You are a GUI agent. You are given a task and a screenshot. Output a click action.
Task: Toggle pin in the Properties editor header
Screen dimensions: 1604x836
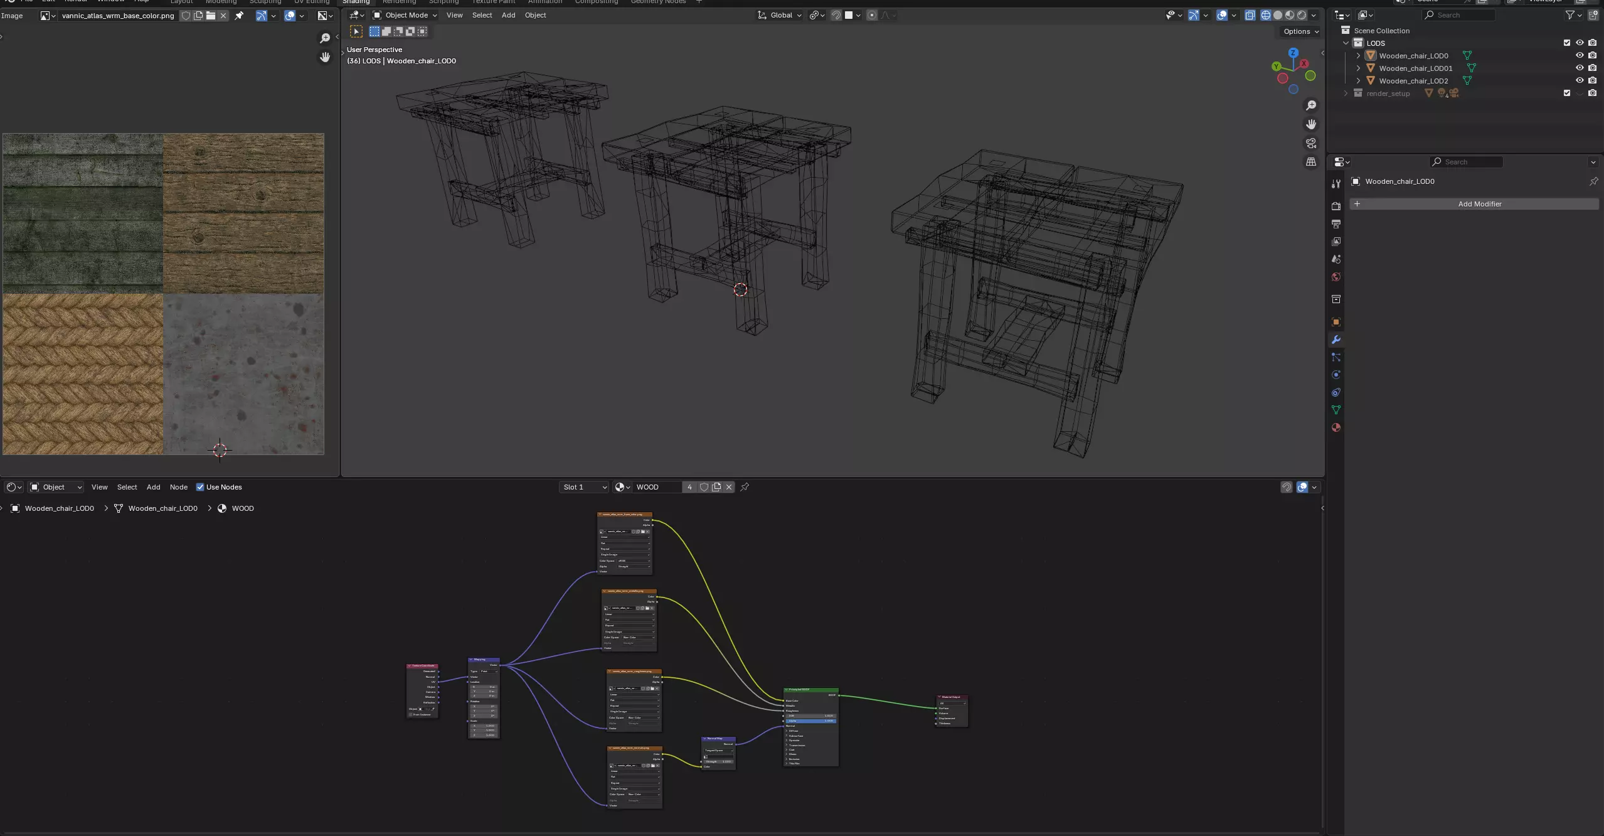pyautogui.click(x=1593, y=181)
